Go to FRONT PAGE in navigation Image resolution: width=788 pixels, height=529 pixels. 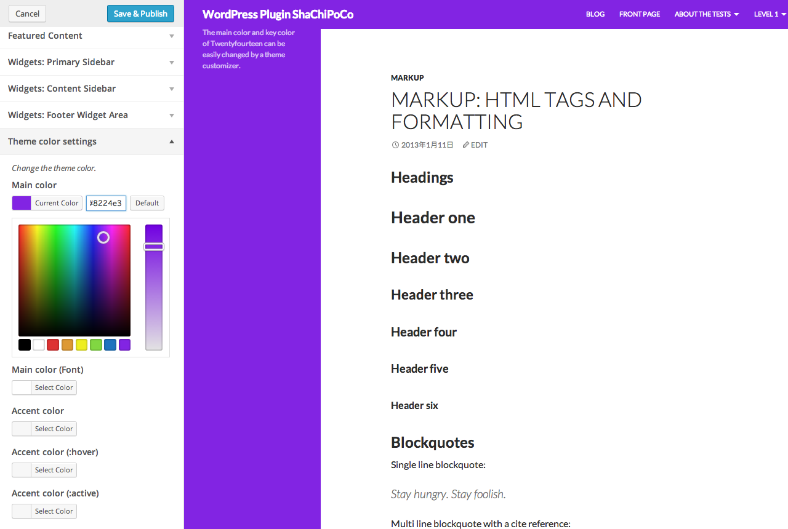pos(640,14)
